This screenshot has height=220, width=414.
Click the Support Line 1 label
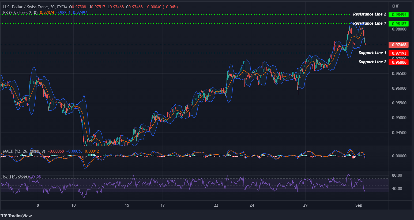(372, 53)
